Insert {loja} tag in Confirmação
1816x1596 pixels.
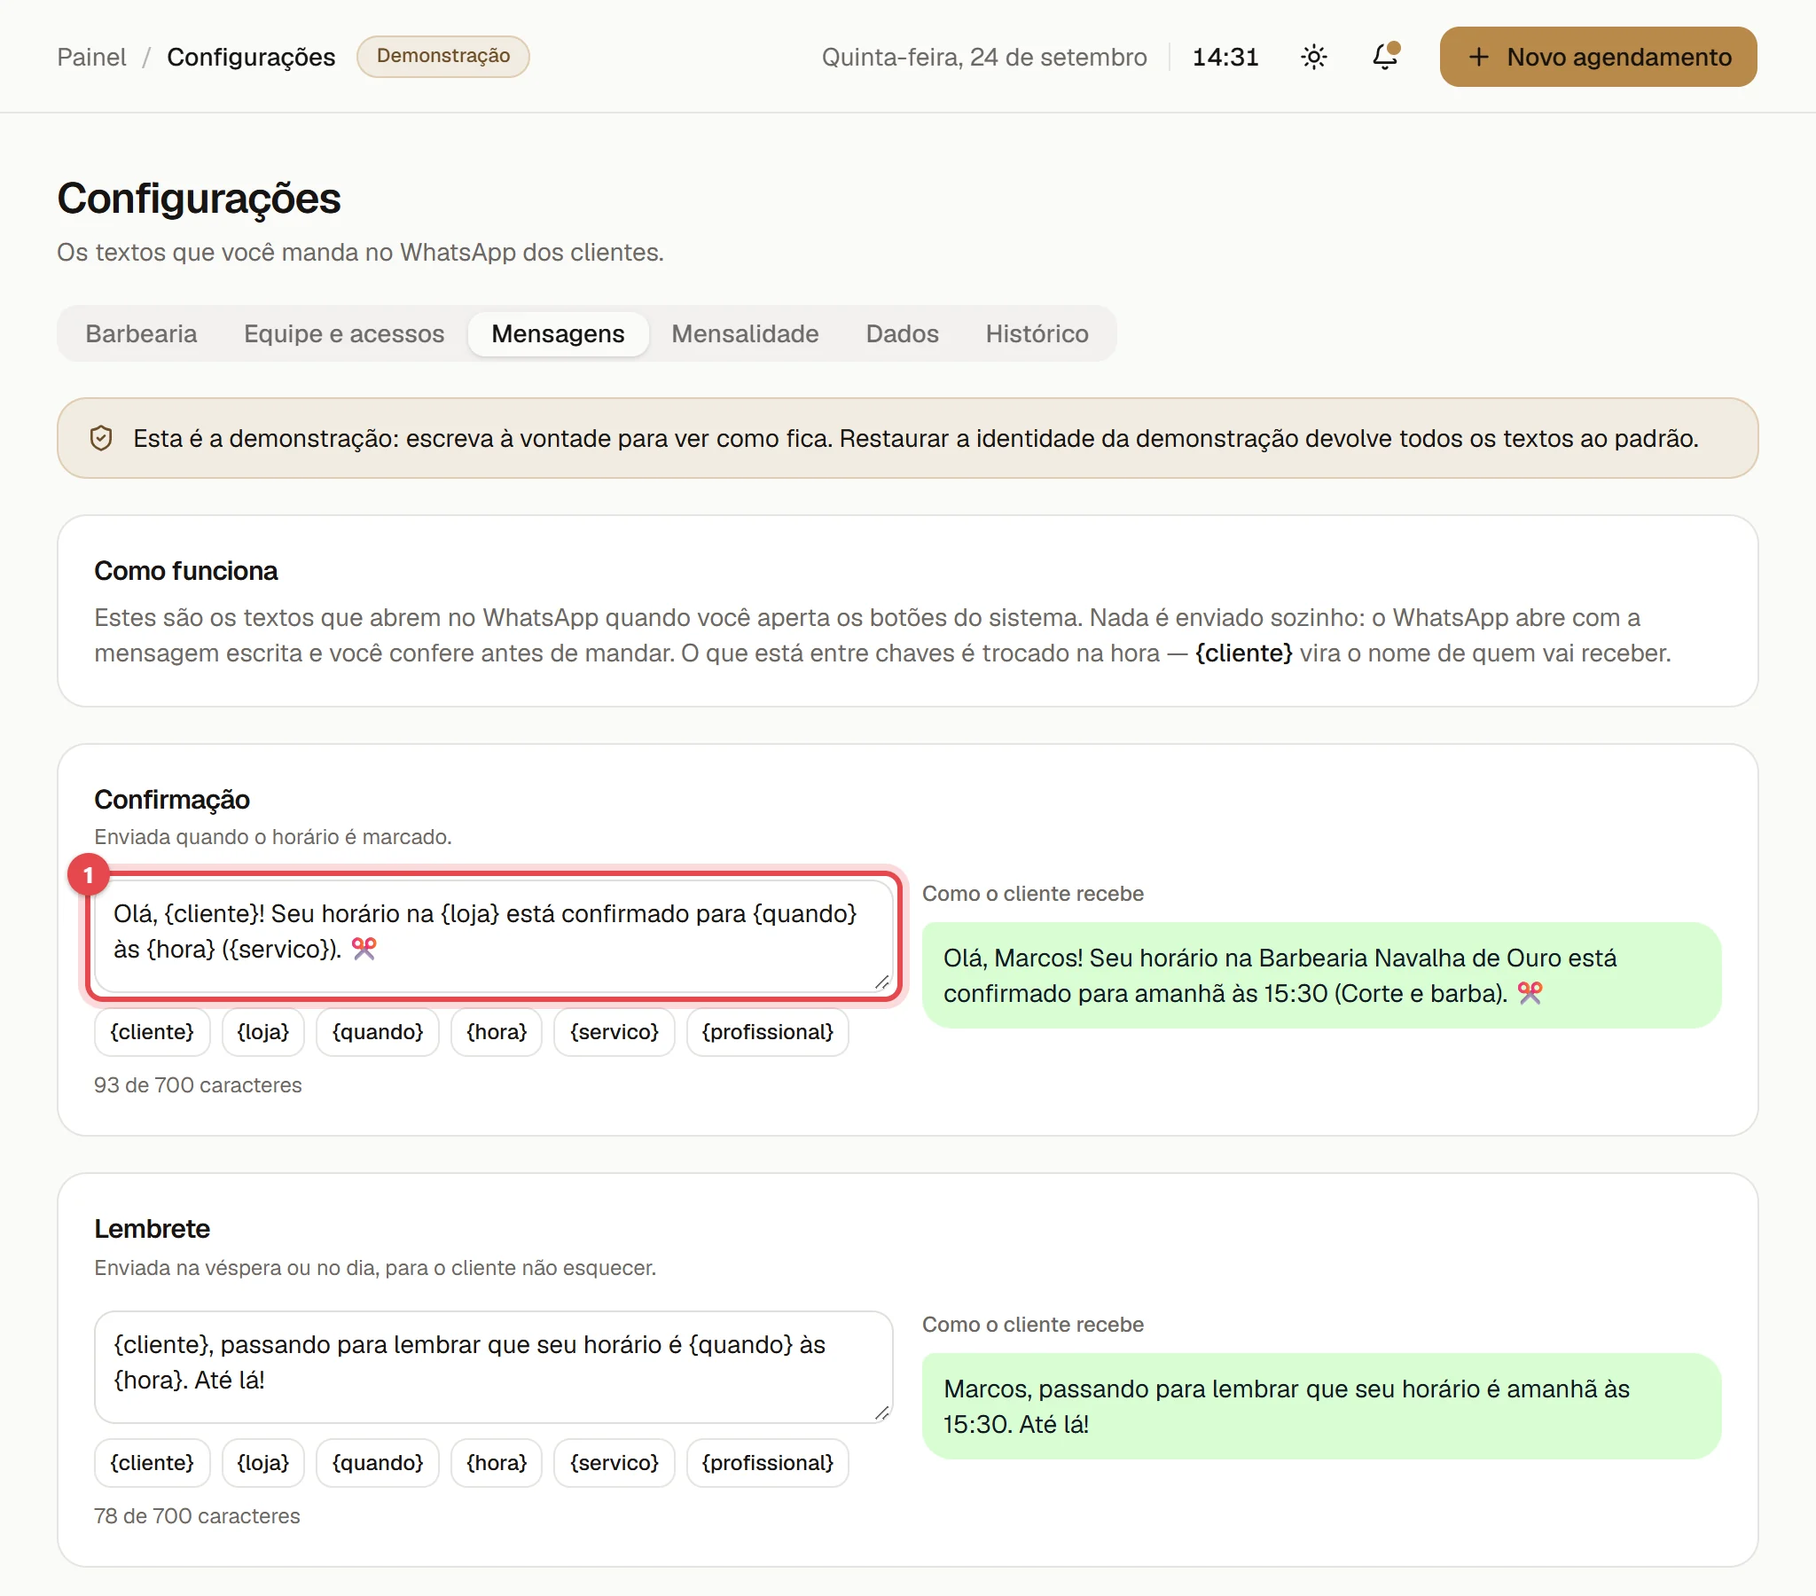tap(263, 1032)
